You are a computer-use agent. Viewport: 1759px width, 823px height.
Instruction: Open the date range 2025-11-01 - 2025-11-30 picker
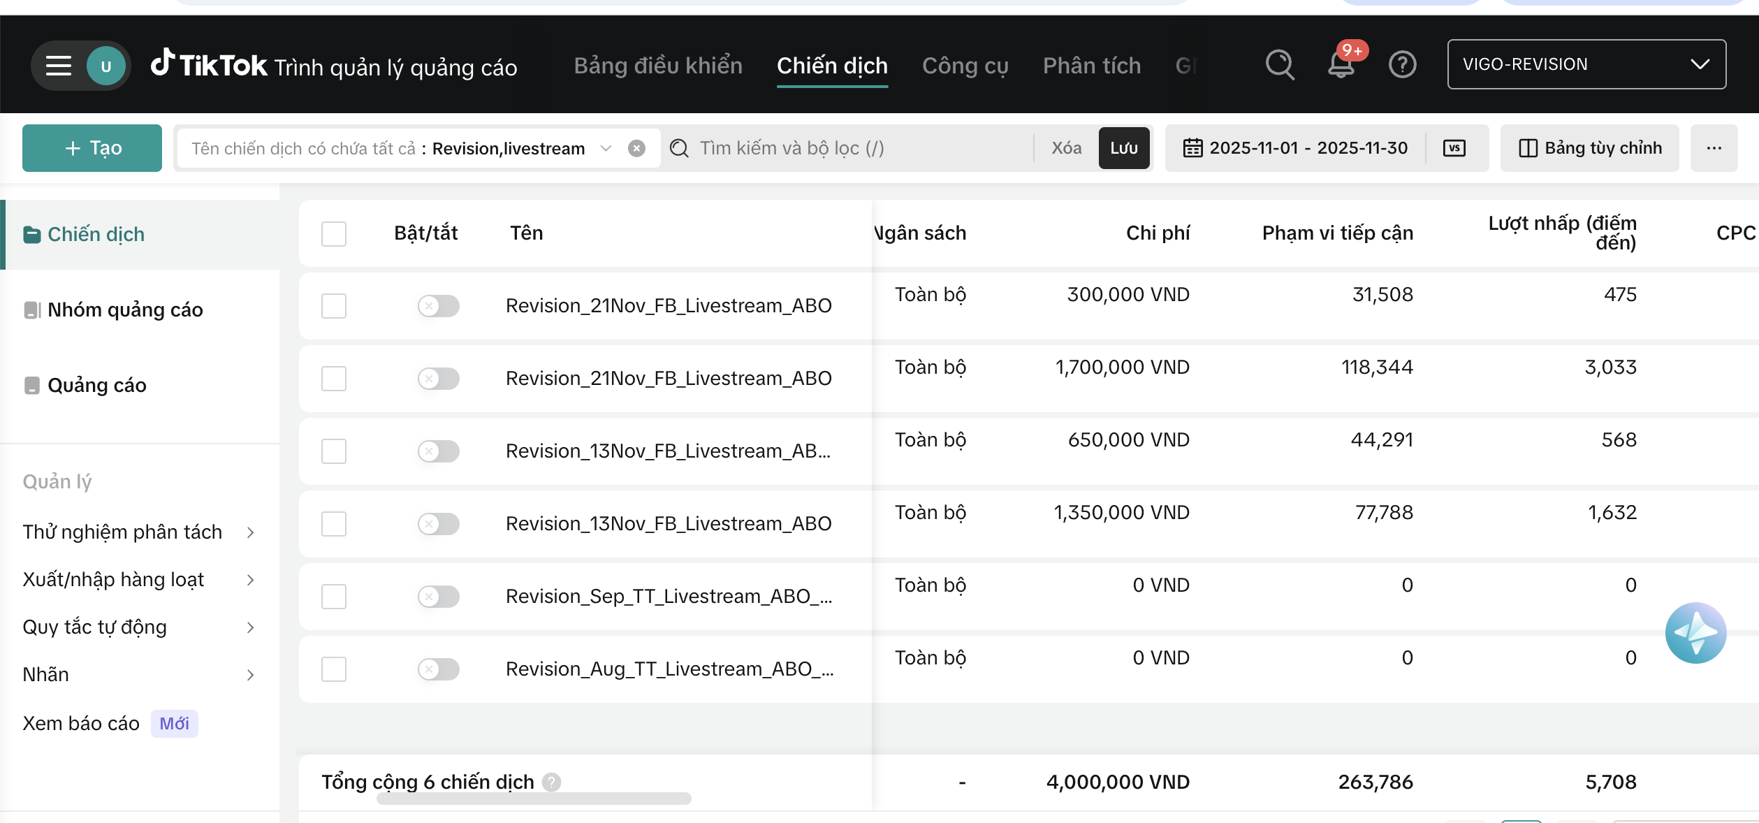pyautogui.click(x=1308, y=148)
